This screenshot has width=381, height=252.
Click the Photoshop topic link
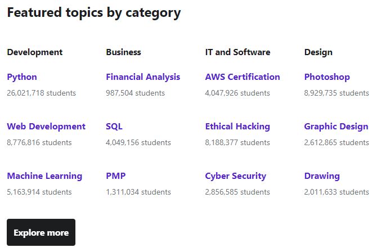[327, 77]
